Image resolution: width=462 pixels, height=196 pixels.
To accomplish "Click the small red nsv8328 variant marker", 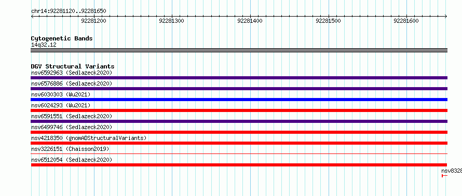I will pos(445,176).
